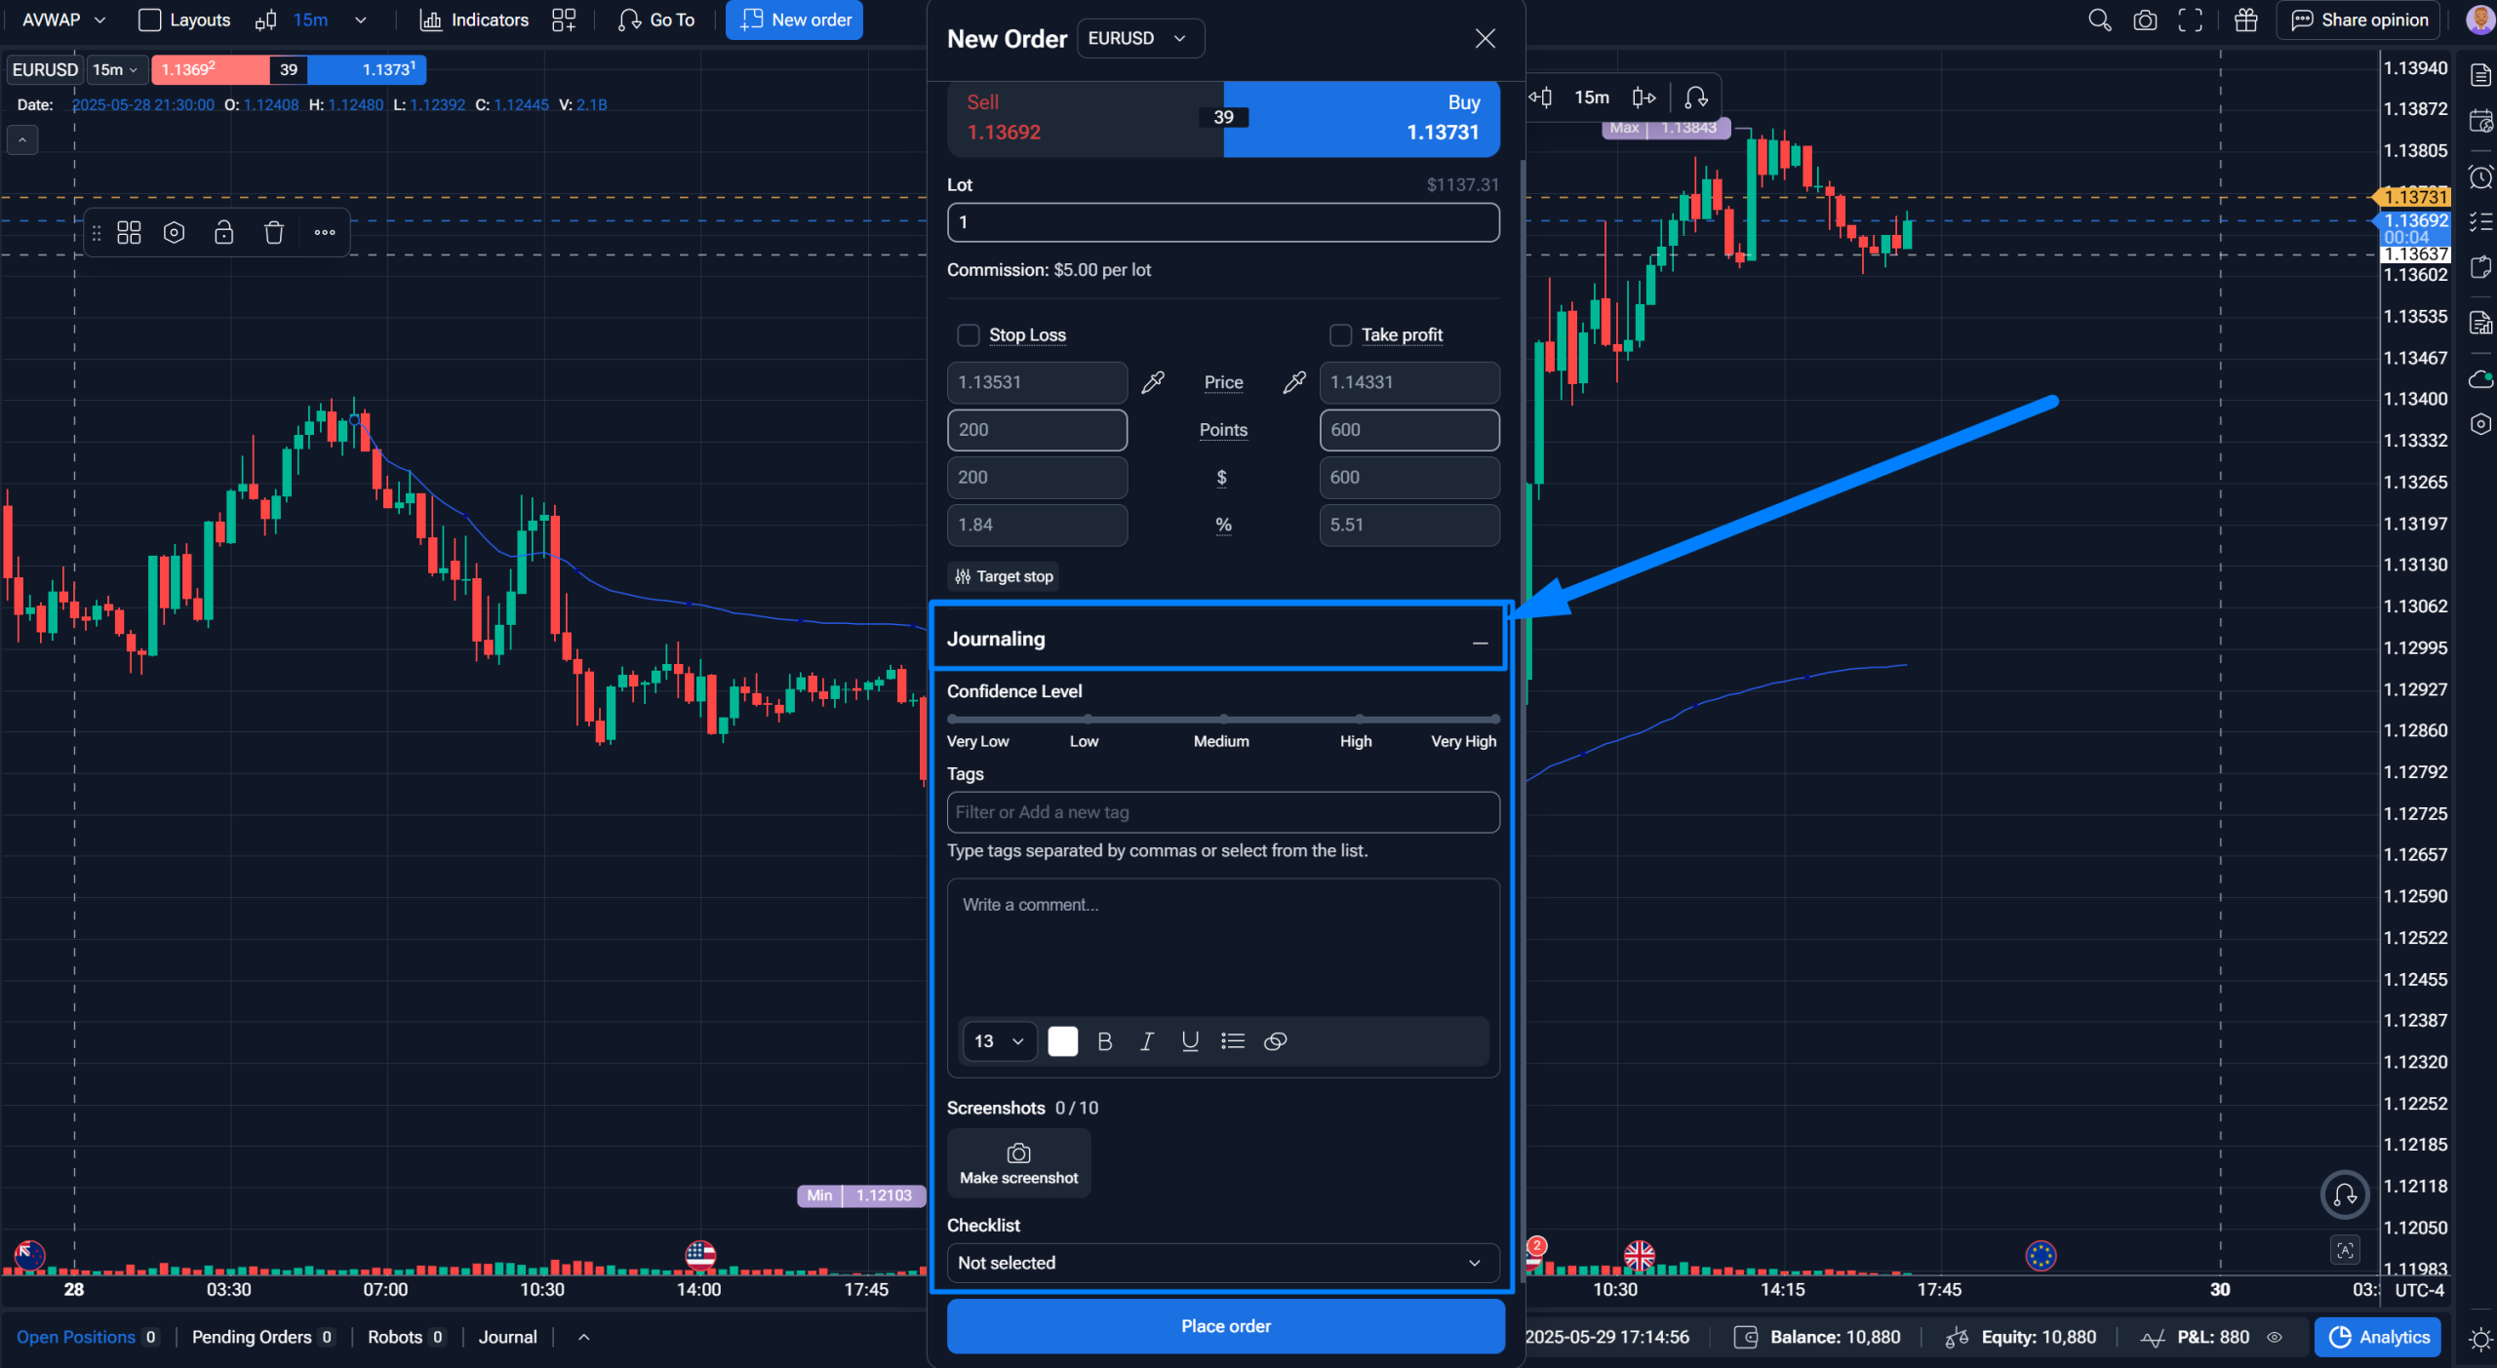Click the Sell 1.13692 button
This screenshot has height=1368, width=2497.
pos(1085,118)
